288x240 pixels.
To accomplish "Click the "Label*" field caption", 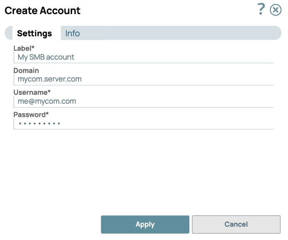I will (24, 49).
